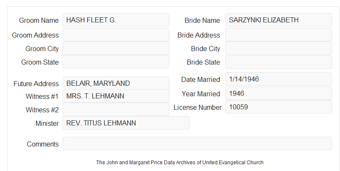Click the Groom Name label
The width and height of the screenshot is (340, 171).
(x=39, y=20)
